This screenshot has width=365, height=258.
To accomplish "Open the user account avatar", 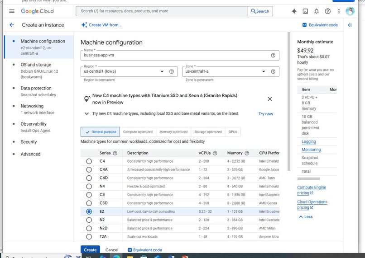I will coord(350,11).
